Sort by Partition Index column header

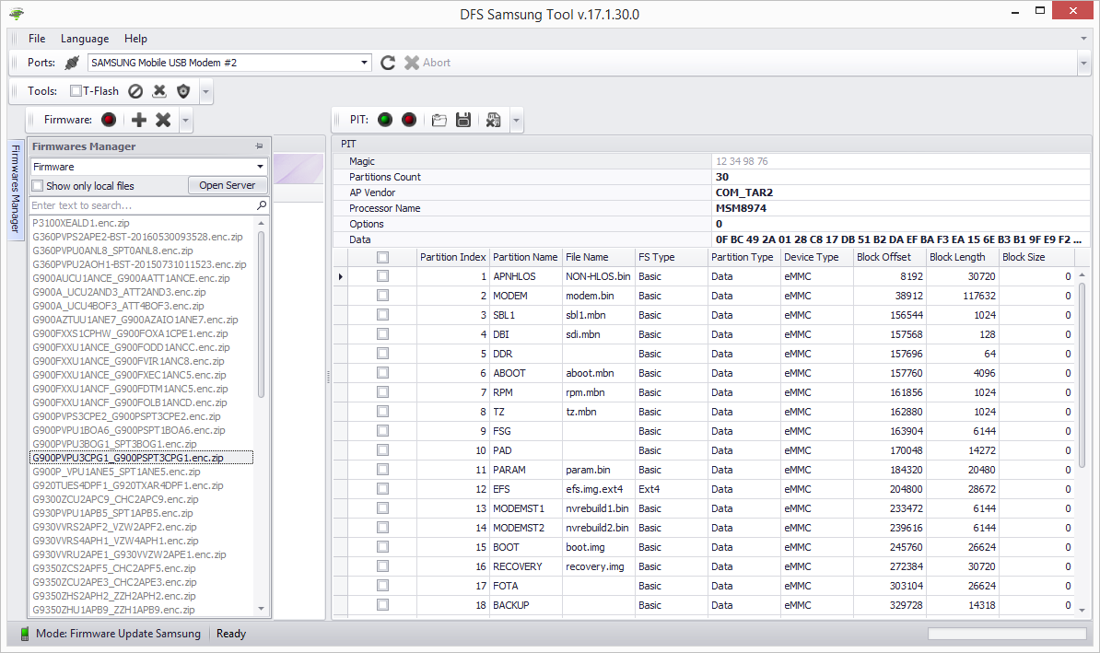click(452, 257)
